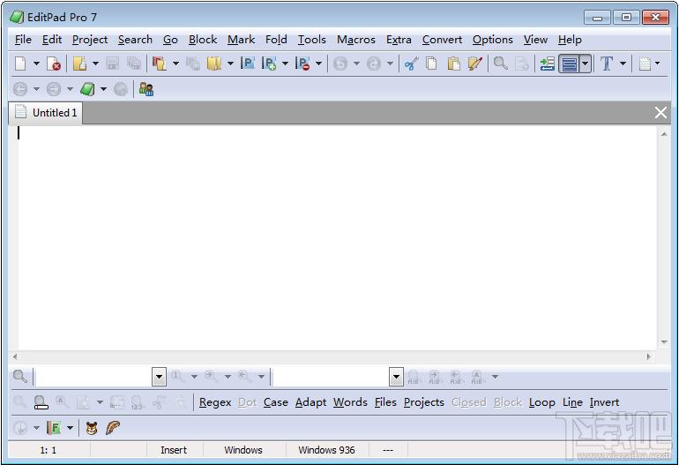Click the Highlight search matches icon

[41, 402]
